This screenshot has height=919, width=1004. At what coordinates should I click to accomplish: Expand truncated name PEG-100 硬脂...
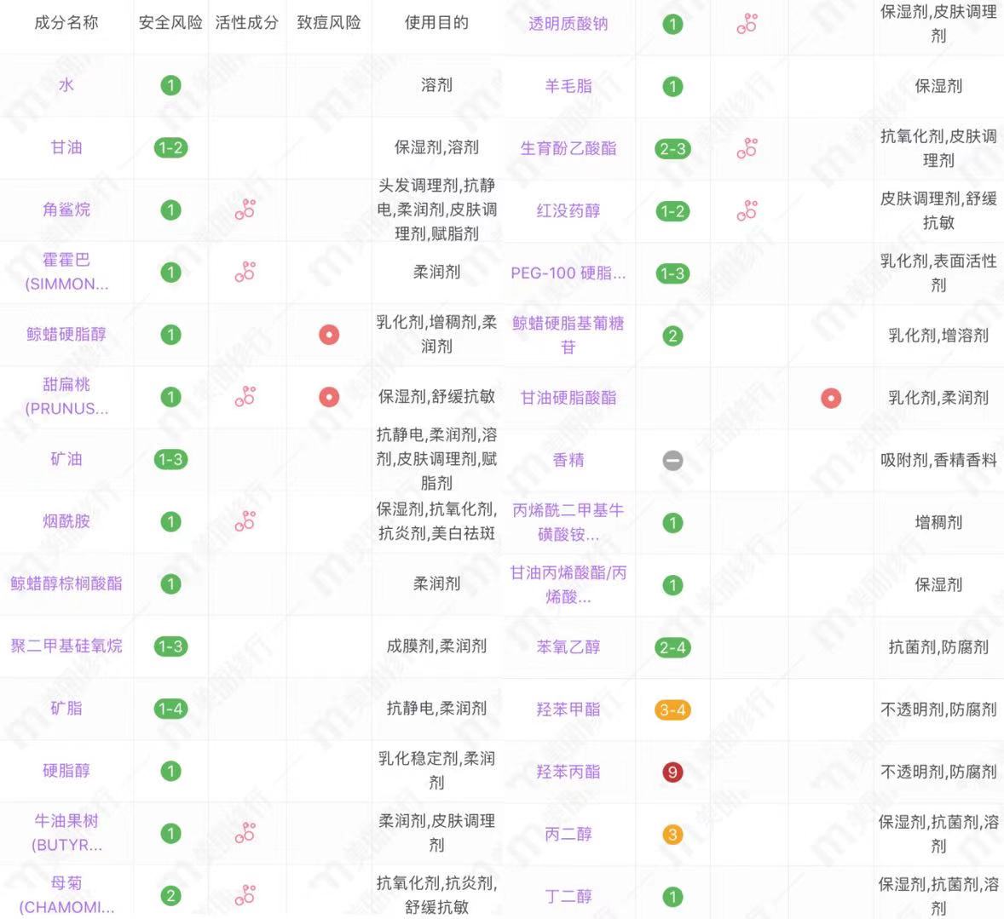pos(569,273)
